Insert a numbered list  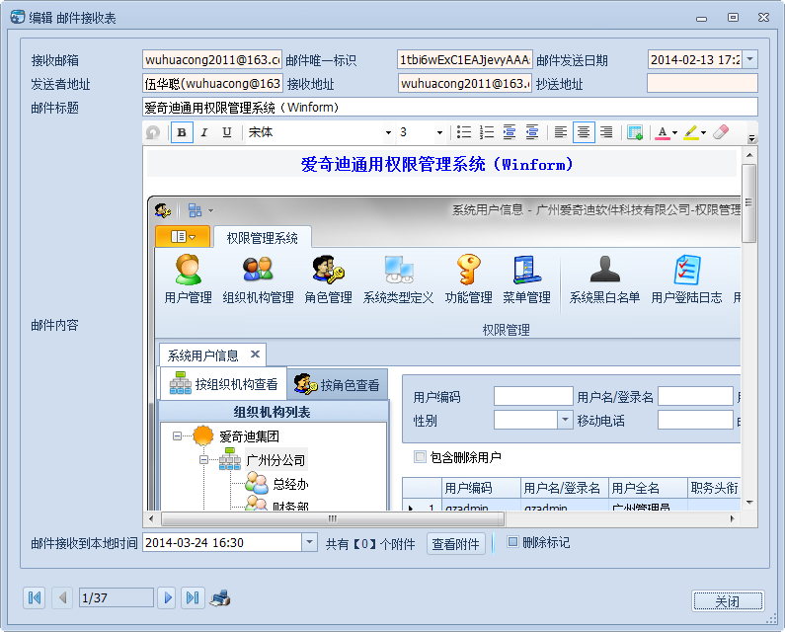point(486,132)
